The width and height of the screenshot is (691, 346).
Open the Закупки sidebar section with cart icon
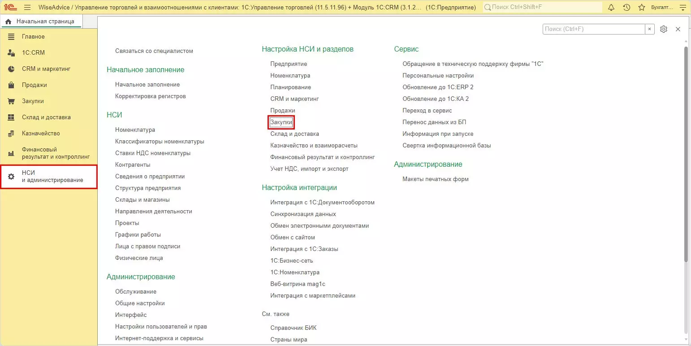[x=49, y=101]
